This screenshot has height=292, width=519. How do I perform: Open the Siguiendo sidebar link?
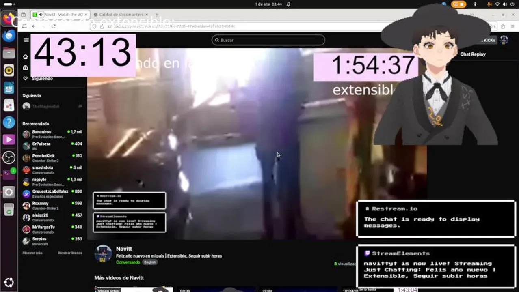pos(42,79)
